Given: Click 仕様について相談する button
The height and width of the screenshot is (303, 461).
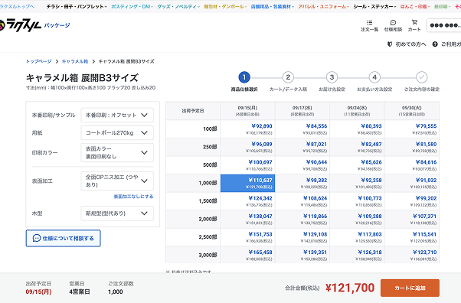Looking at the screenshot, I should coord(64,238).
